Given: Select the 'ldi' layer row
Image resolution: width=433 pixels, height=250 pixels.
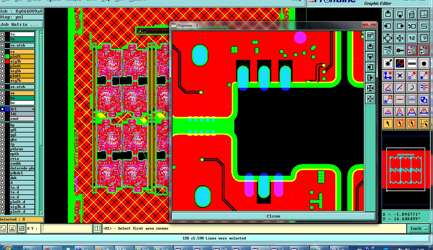Looking at the screenshot, I should (22, 114).
